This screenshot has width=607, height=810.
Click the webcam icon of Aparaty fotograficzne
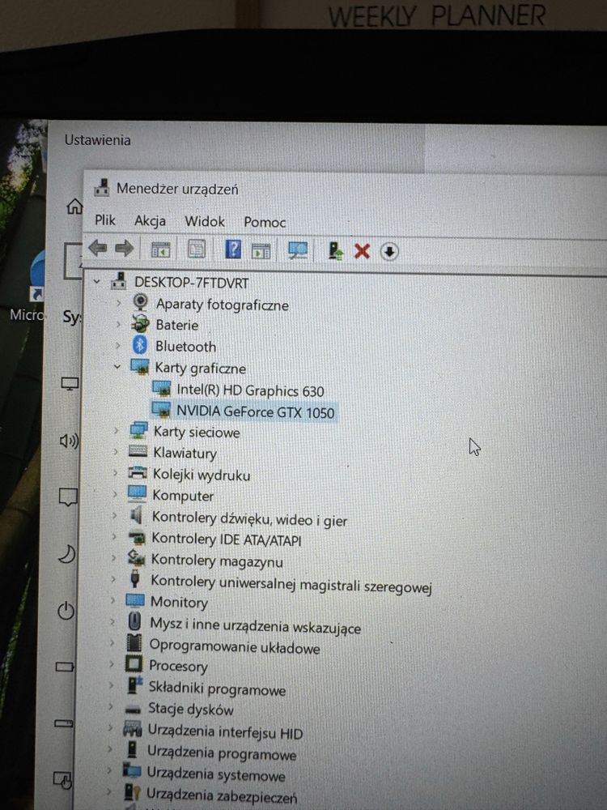coord(140,301)
